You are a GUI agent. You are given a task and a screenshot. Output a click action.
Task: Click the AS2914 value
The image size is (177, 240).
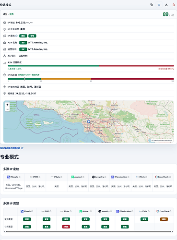24,56
